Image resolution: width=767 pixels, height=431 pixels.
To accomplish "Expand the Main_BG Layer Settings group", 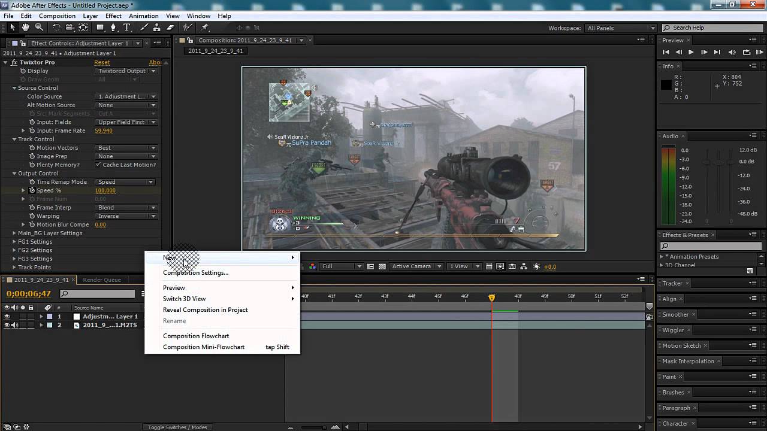I will pyautogui.click(x=14, y=233).
